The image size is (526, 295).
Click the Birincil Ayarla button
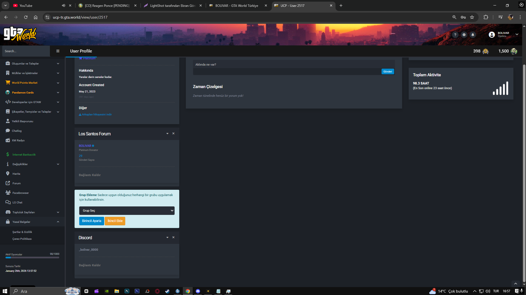click(x=92, y=221)
